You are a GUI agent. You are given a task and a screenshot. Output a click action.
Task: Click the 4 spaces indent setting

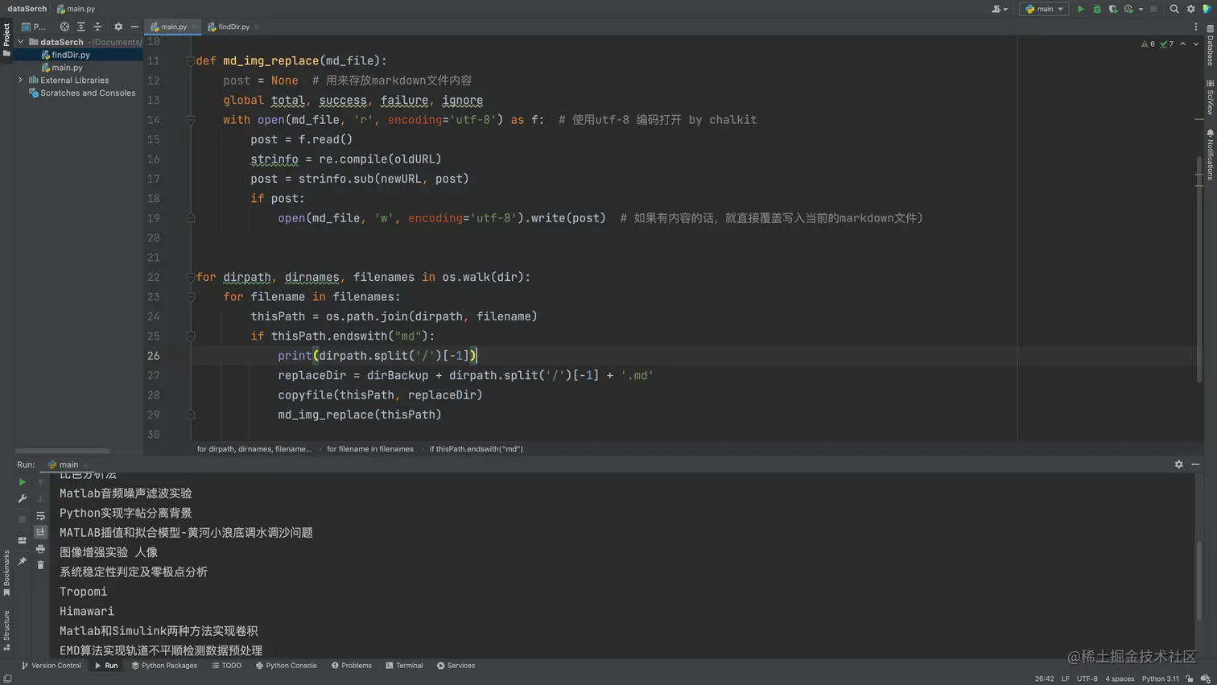(x=1120, y=679)
